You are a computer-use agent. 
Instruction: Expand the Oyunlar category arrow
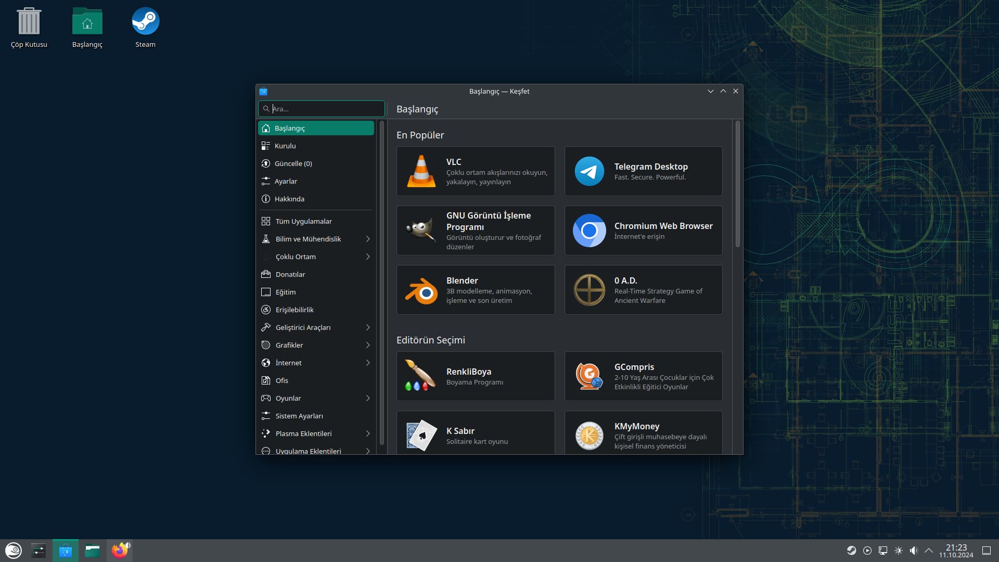[x=368, y=398]
